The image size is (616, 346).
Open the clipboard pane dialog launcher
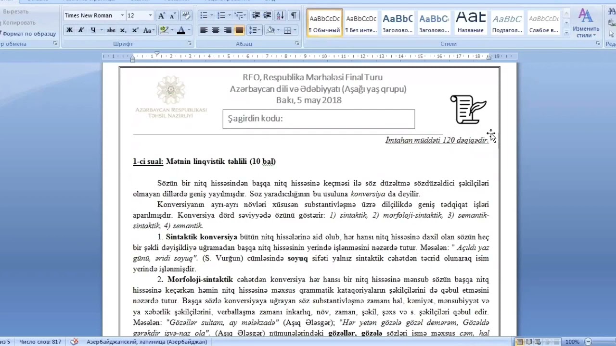(x=55, y=44)
